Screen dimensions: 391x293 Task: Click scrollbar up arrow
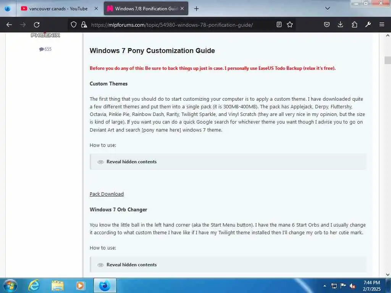pos(388,35)
